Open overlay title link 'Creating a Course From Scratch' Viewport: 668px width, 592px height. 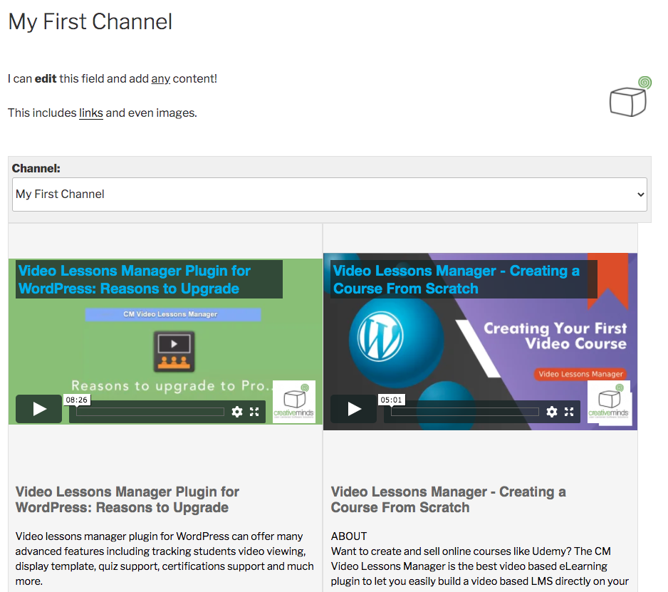click(456, 279)
